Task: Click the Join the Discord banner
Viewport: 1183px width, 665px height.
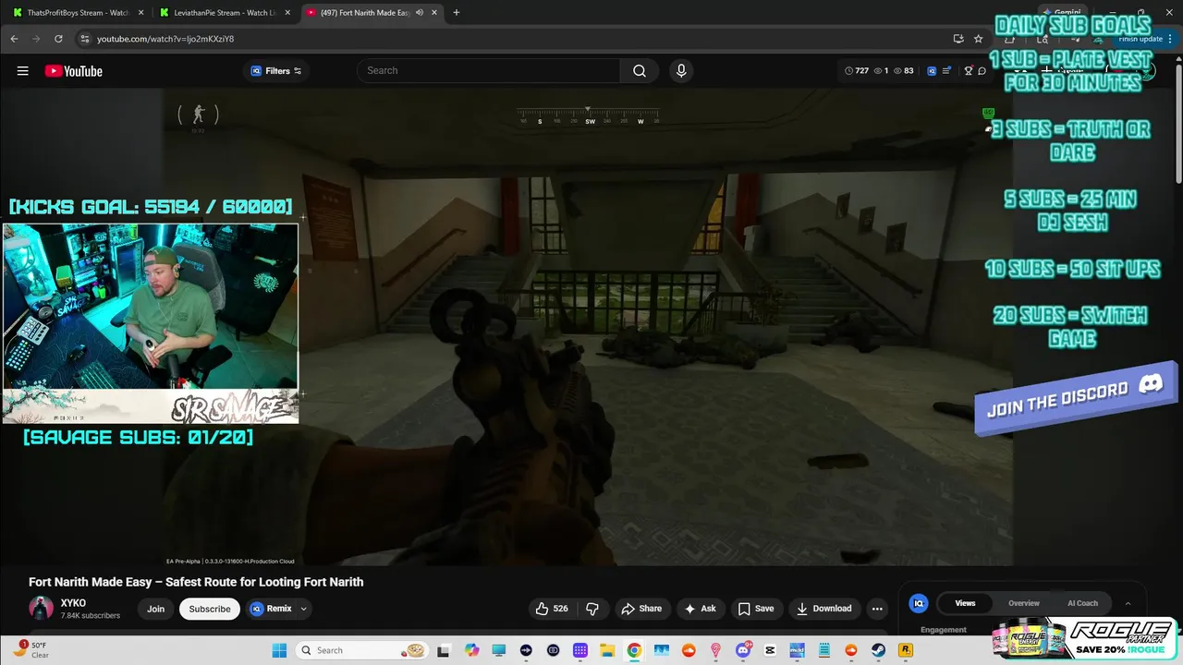Action: 1076,399
